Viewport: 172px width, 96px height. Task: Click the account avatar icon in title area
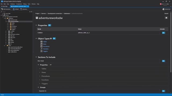pos(161,4)
